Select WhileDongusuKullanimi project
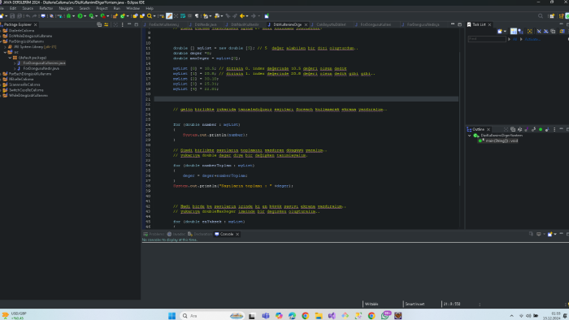The width and height of the screenshot is (569, 320). pyautogui.click(x=28, y=95)
